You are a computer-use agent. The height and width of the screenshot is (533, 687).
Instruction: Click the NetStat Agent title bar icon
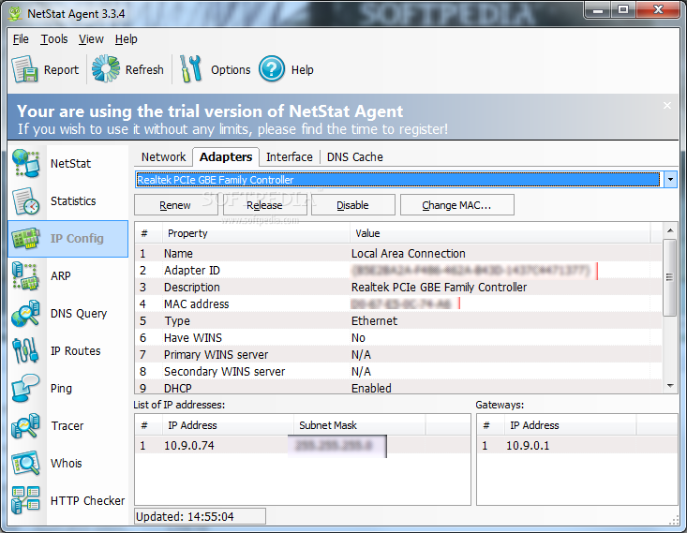[15, 13]
